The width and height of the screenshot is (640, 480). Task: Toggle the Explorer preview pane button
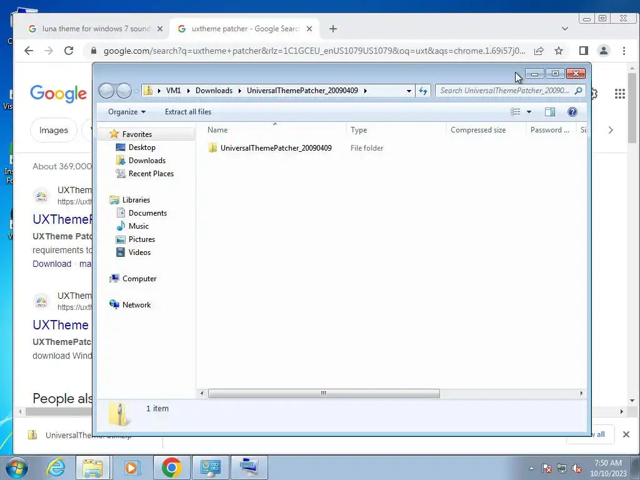click(550, 112)
